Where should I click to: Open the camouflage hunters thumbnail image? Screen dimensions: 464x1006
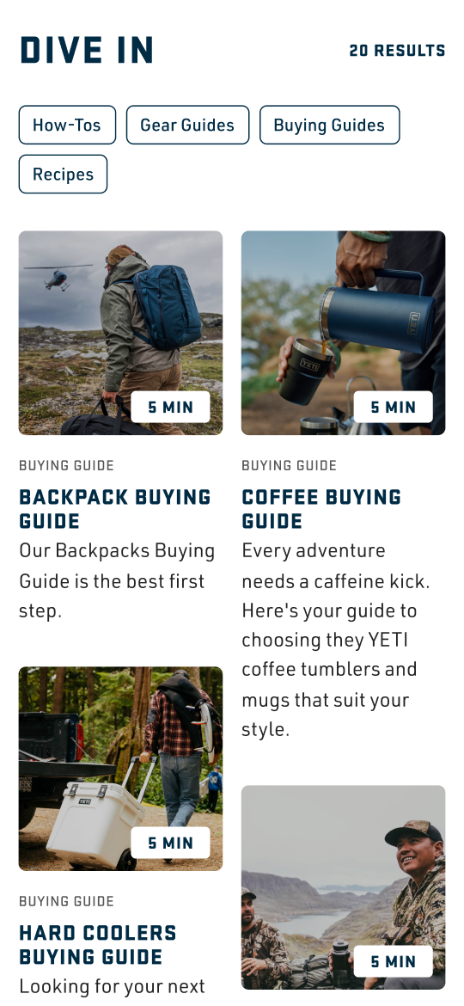click(x=344, y=887)
